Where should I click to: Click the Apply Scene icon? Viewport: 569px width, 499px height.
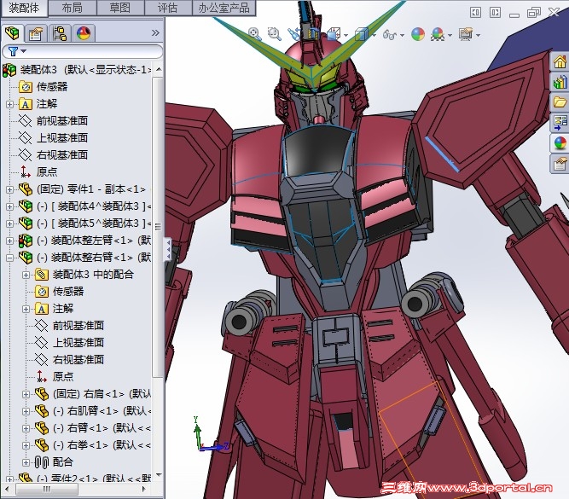coord(438,34)
